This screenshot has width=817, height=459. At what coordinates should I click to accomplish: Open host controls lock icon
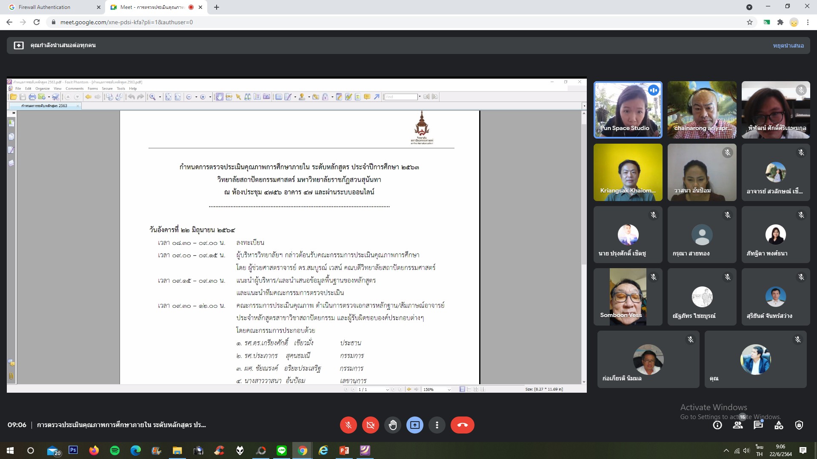tap(799, 425)
